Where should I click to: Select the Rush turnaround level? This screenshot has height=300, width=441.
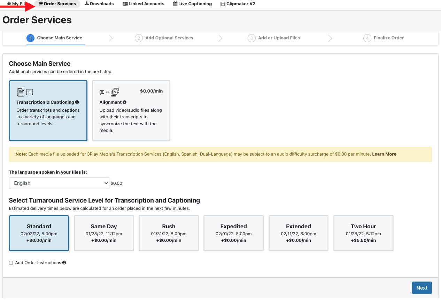click(x=169, y=233)
